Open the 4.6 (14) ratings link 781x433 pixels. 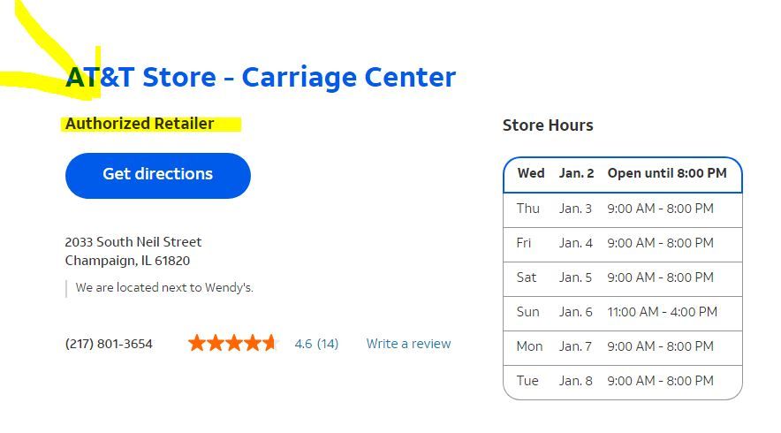point(316,344)
